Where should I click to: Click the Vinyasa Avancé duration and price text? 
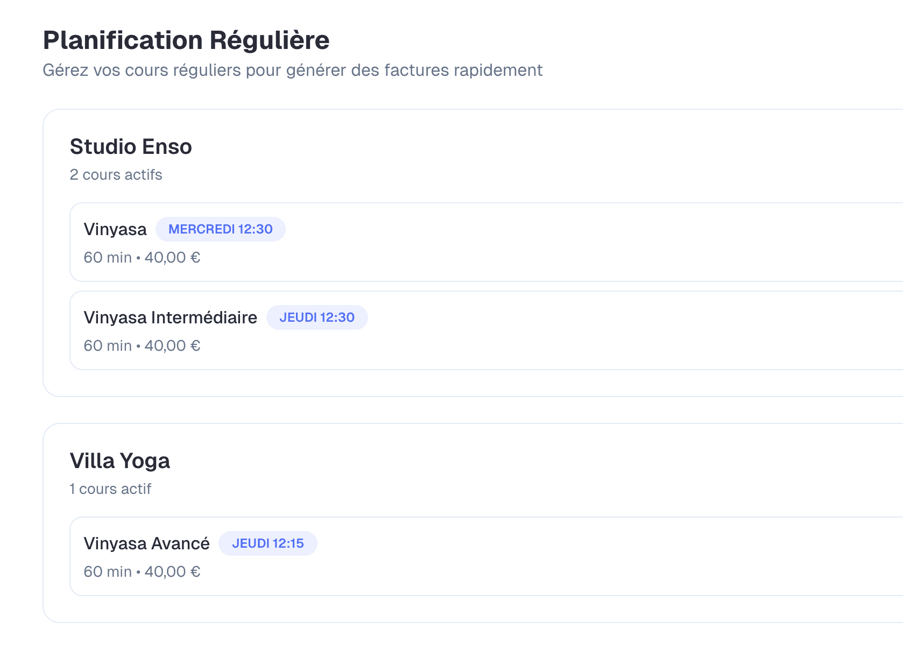click(142, 572)
